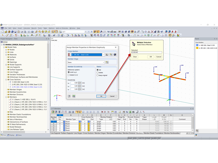This screenshot has width=218, height=163.
Task: Collapse the Model Data tree node
Action: pos(4,47)
